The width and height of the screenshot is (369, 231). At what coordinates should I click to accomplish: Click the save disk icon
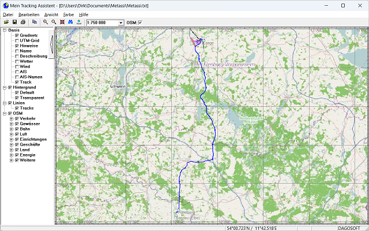[x=14, y=22]
